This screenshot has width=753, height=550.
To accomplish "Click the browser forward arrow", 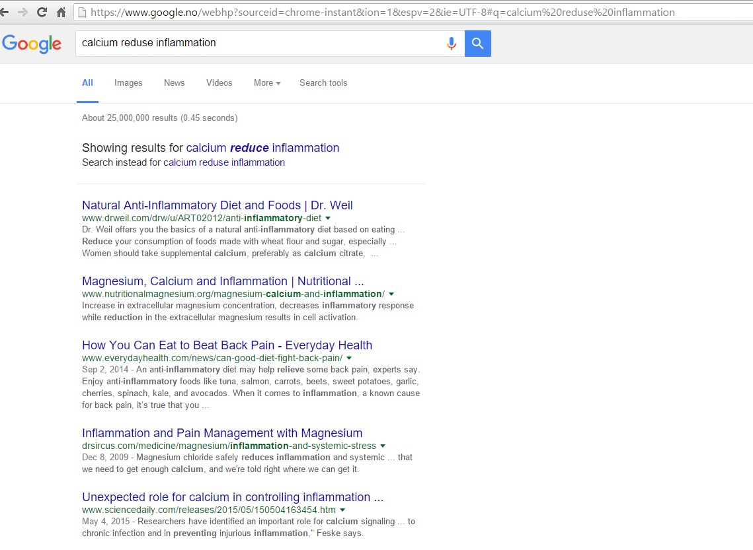I will pos(22,13).
